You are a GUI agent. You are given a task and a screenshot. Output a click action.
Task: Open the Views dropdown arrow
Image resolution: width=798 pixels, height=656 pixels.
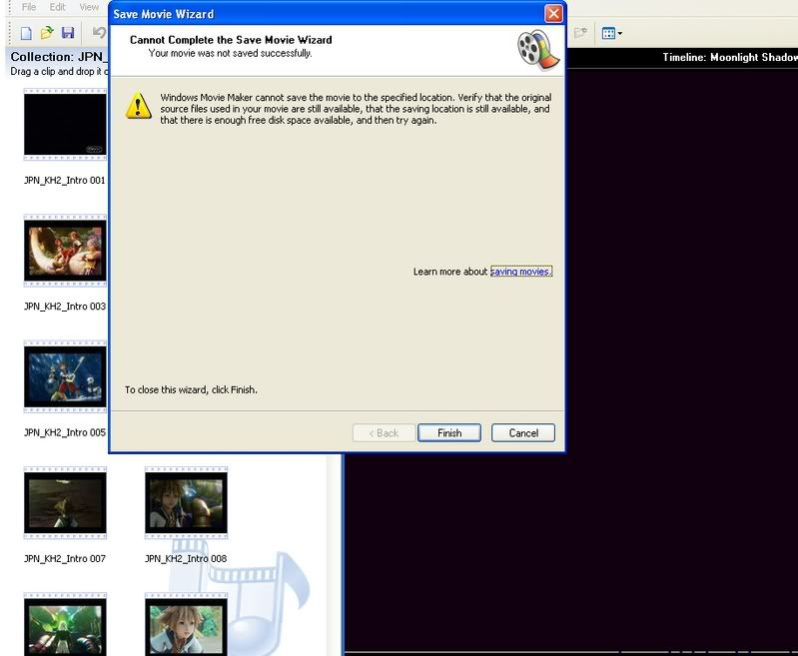click(x=620, y=34)
